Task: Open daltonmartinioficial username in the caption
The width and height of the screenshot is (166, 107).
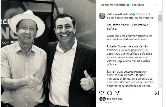Action: 119,14
